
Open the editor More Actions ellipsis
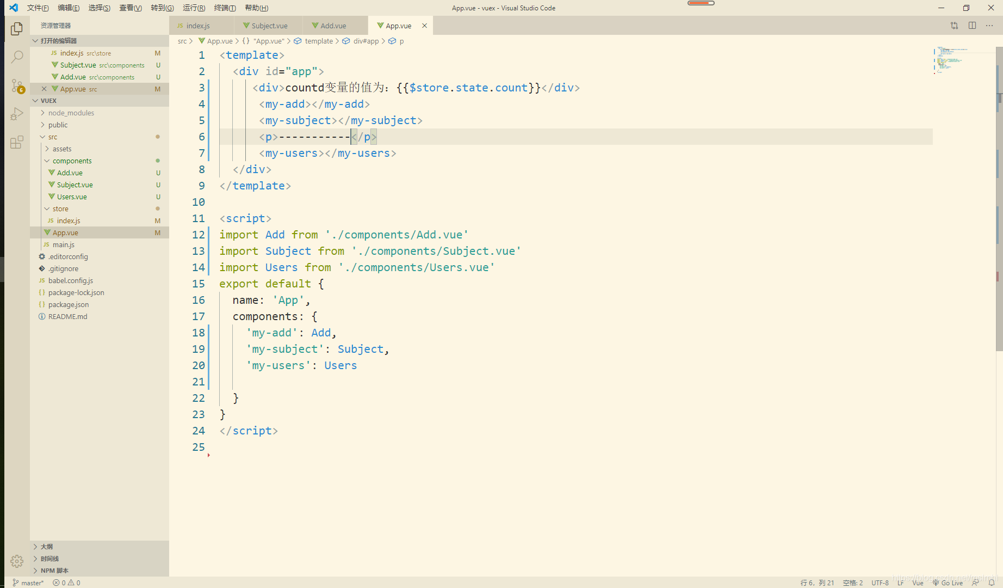989,26
